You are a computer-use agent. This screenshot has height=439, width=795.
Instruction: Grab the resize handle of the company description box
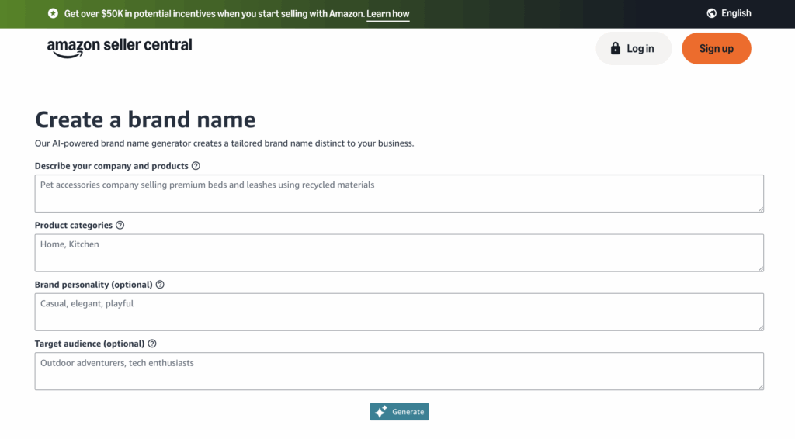(x=760, y=208)
